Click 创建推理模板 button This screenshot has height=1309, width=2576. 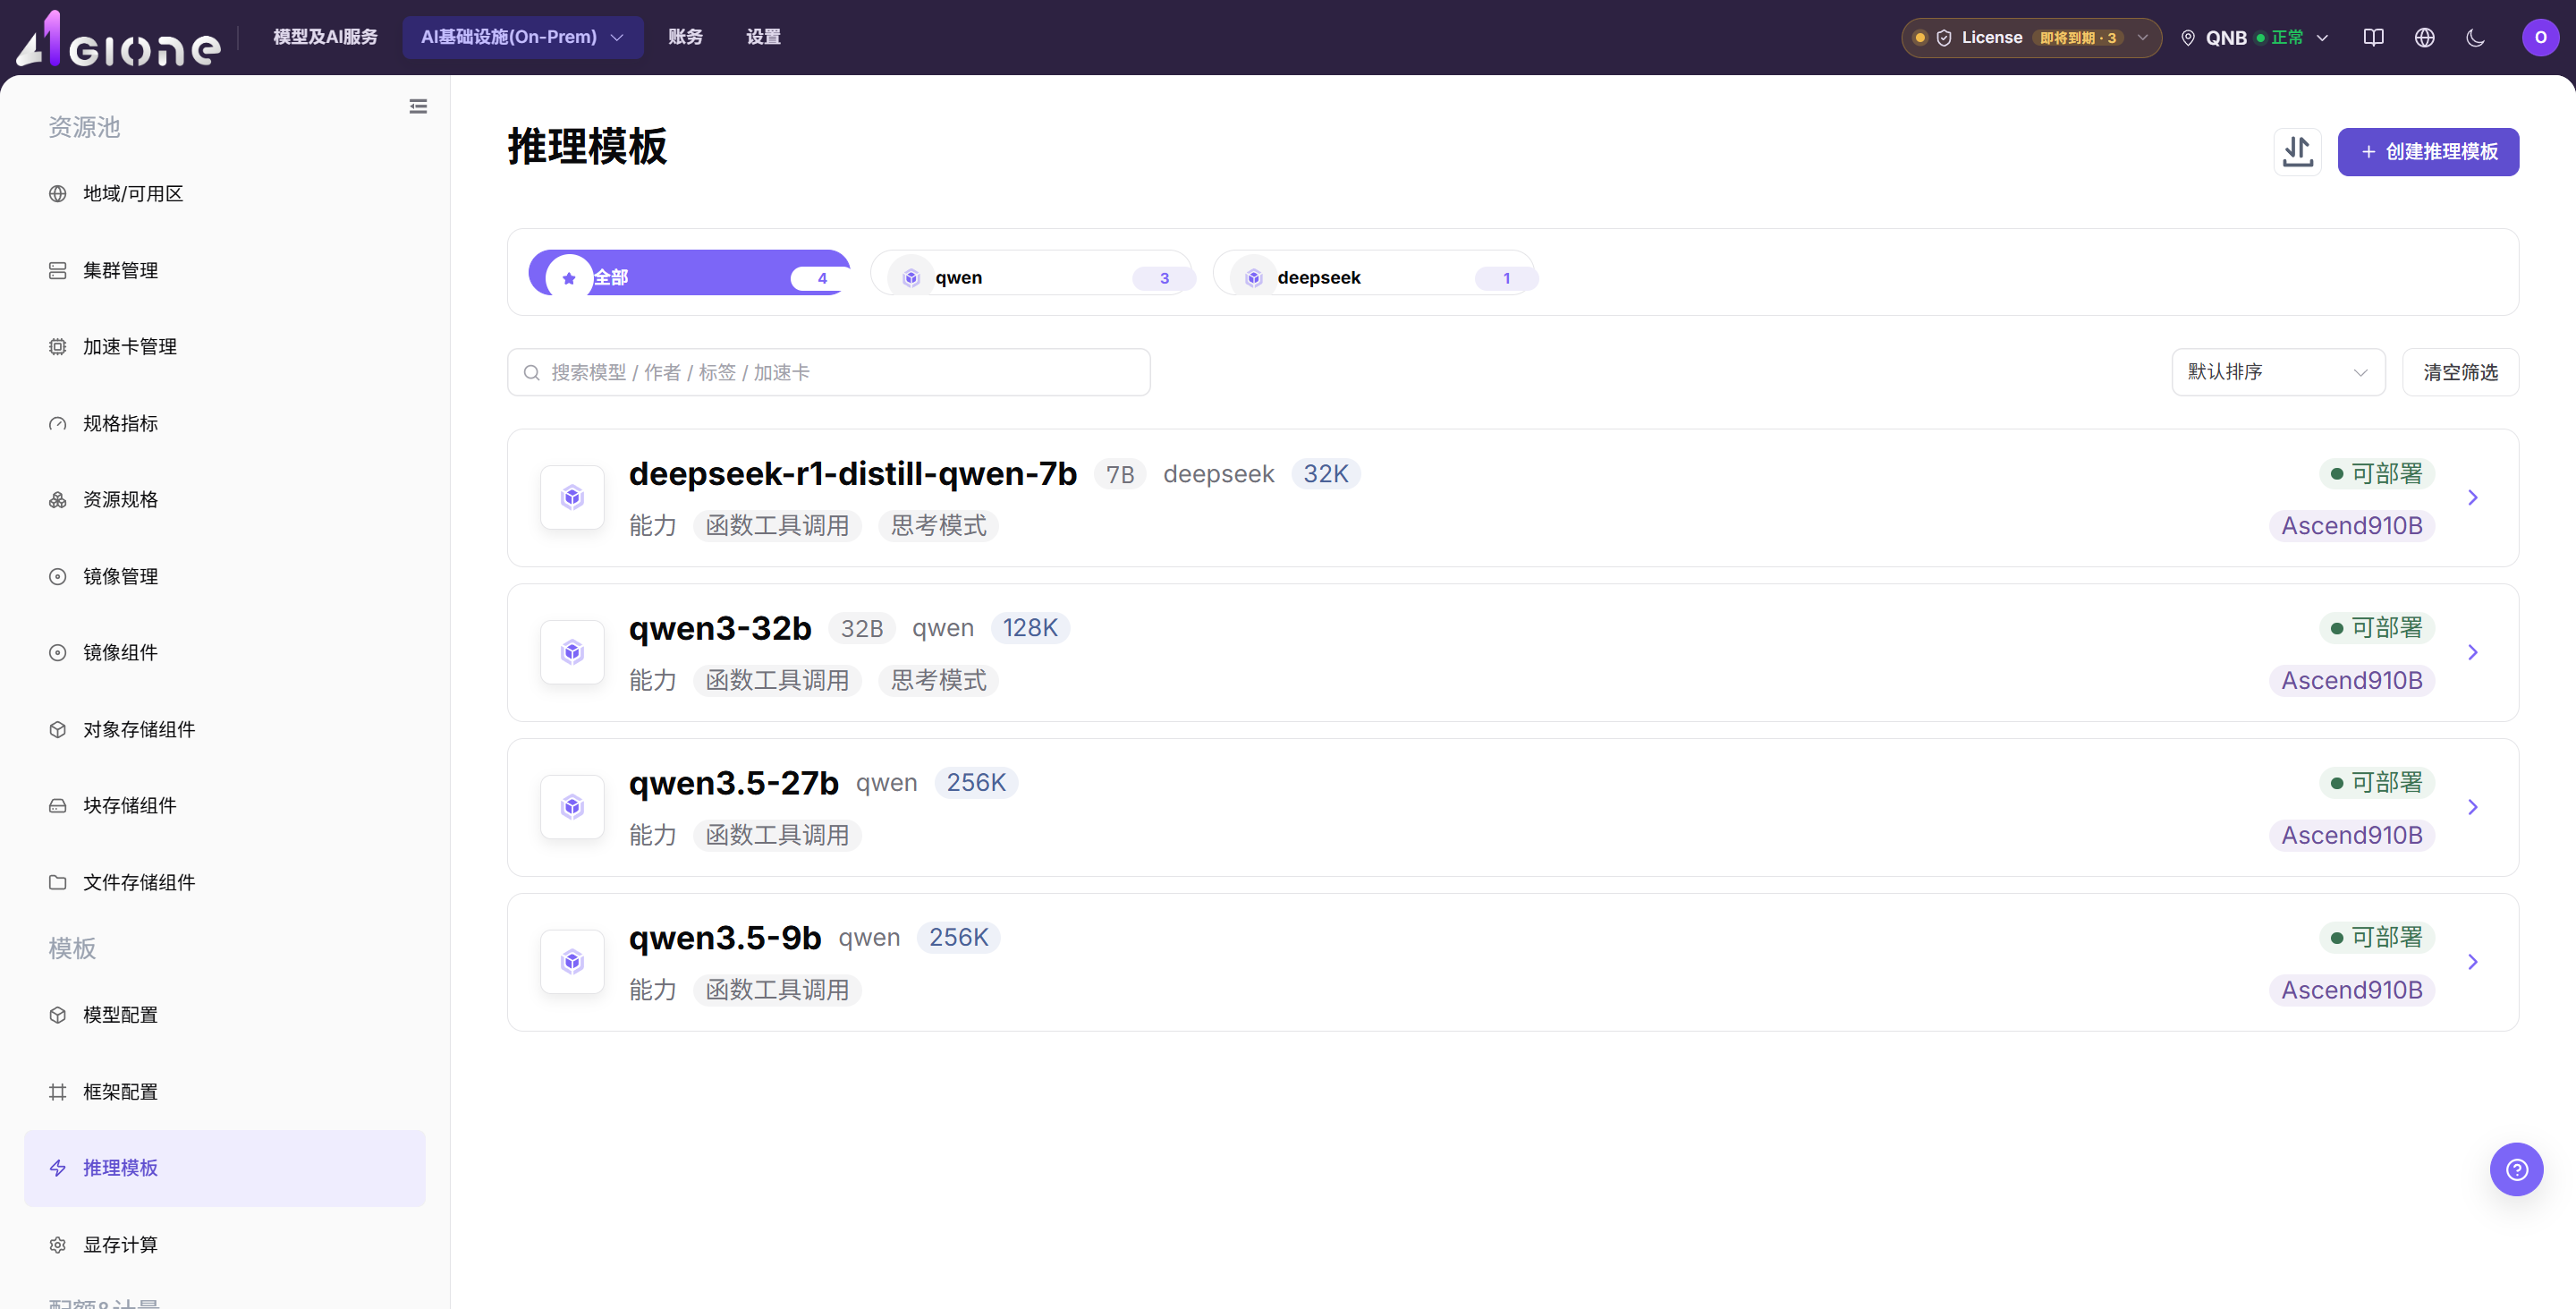point(2428,152)
